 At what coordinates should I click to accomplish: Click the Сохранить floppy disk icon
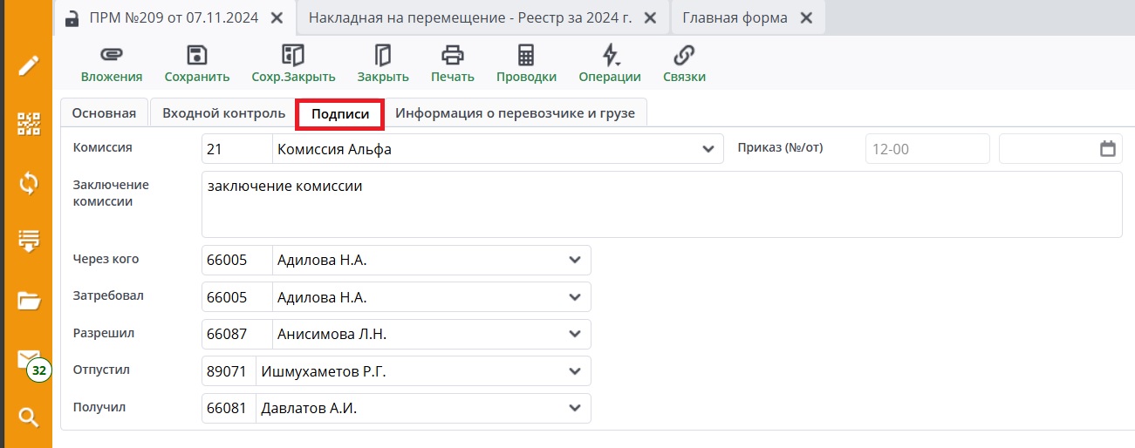pos(197,56)
